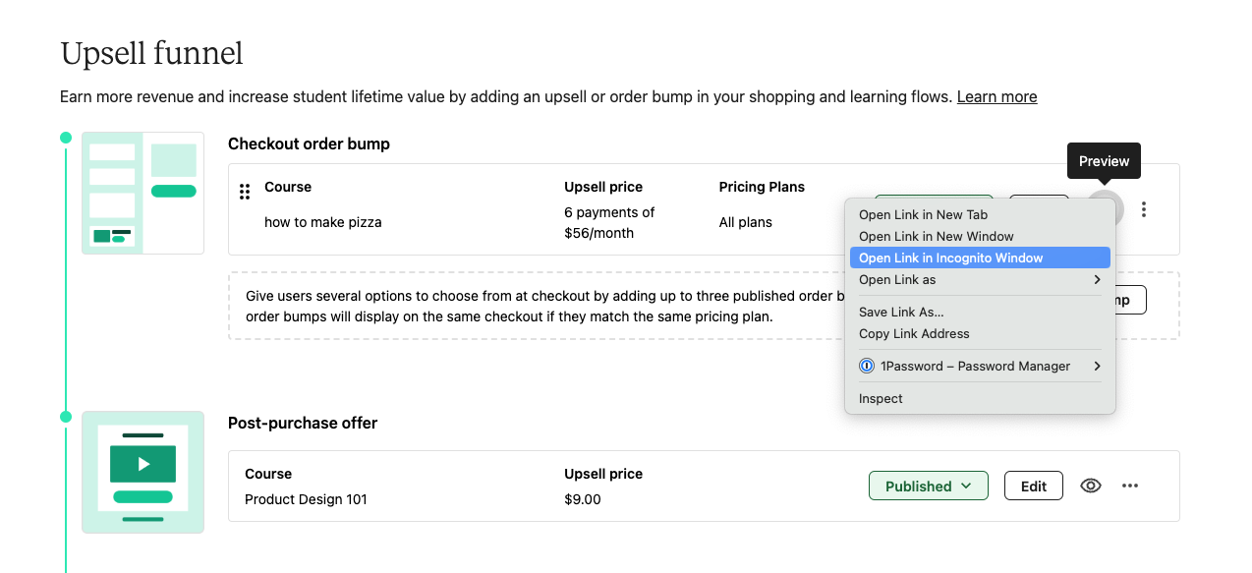Screen dimensions: 1252x573
Task: Click the Preview eye icon for Product Design 101
Action: (x=1090, y=486)
